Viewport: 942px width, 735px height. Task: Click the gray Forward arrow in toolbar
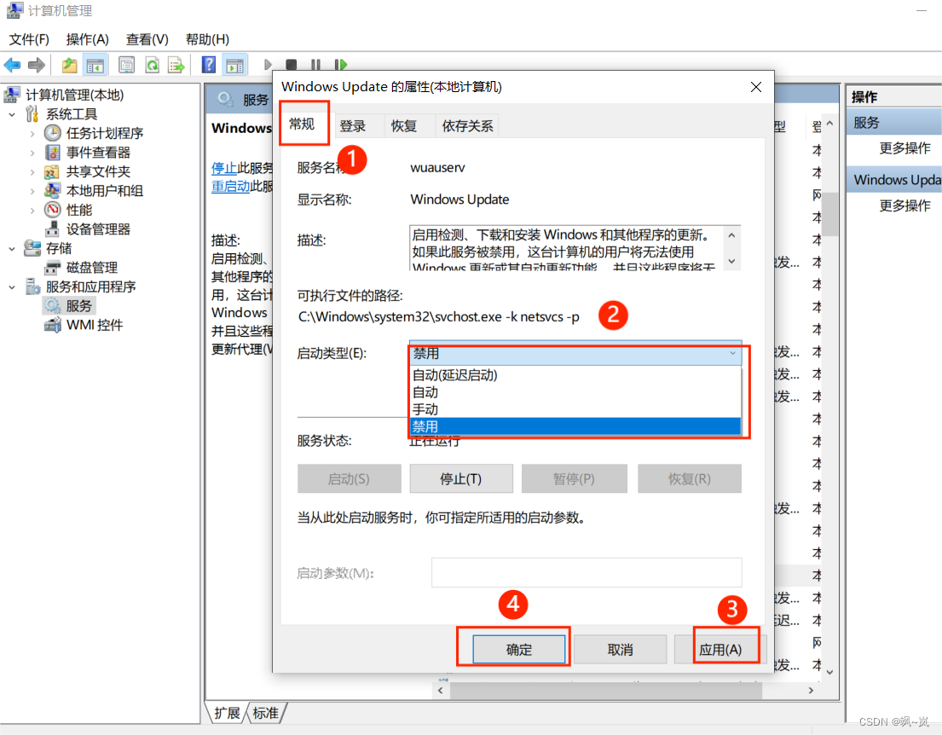[x=36, y=65]
